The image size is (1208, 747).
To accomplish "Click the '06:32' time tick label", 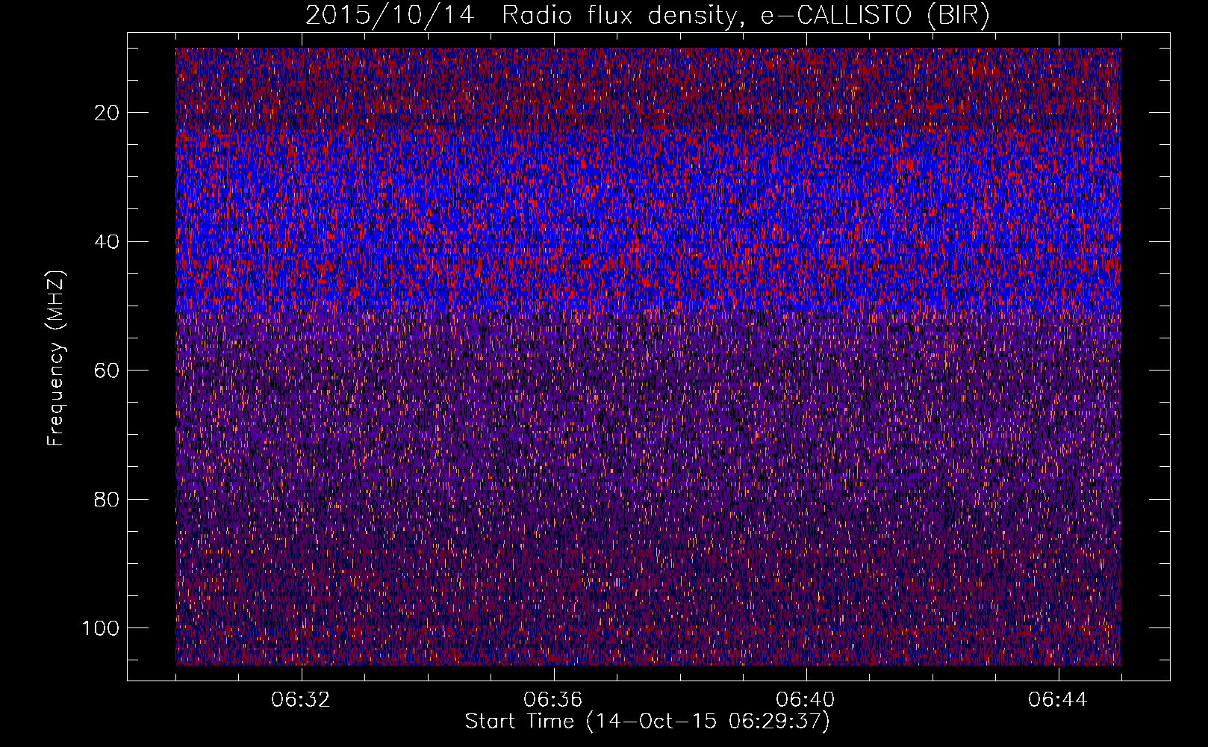I will [302, 700].
